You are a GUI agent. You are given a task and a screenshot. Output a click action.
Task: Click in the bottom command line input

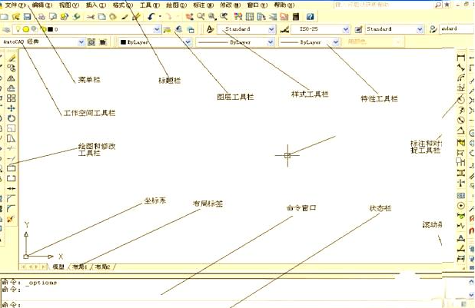(x=231, y=303)
